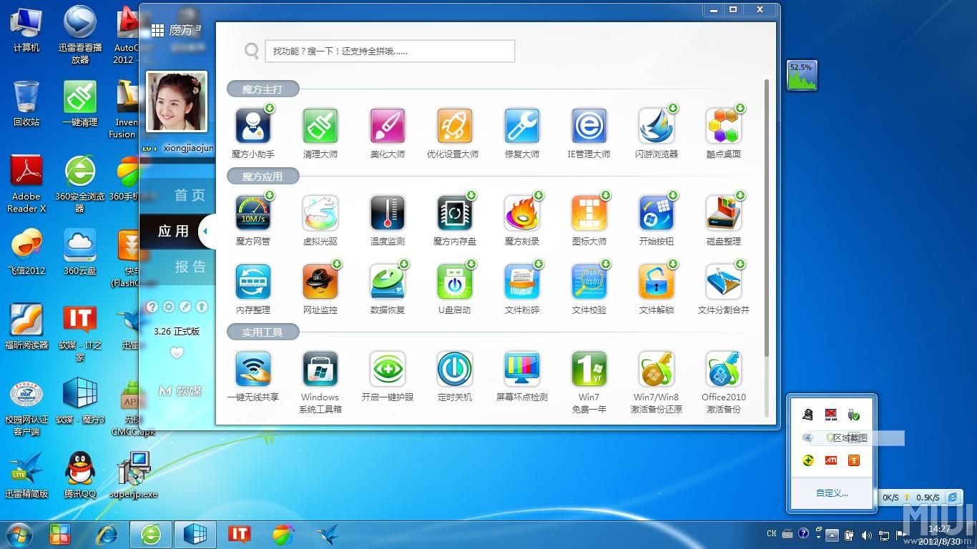Launch 魔方网管 speed gauge icon
The width and height of the screenshot is (977, 549).
click(253, 213)
